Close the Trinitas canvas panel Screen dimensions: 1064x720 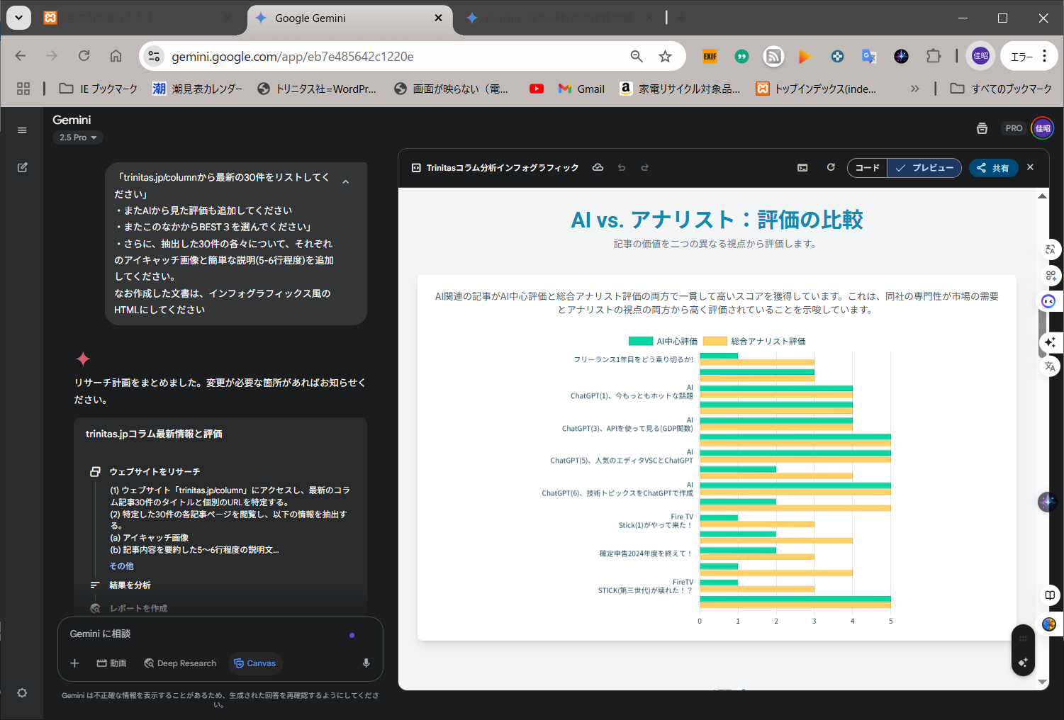(x=1030, y=168)
